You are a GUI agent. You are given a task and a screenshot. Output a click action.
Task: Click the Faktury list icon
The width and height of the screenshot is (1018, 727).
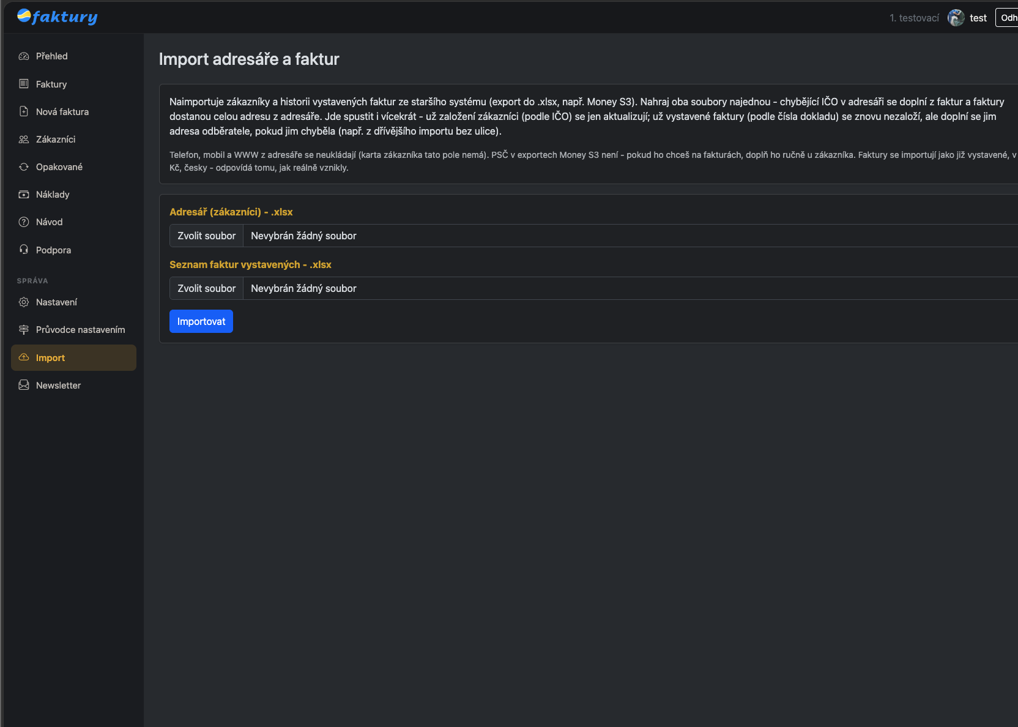pyautogui.click(x=24, y=84)
